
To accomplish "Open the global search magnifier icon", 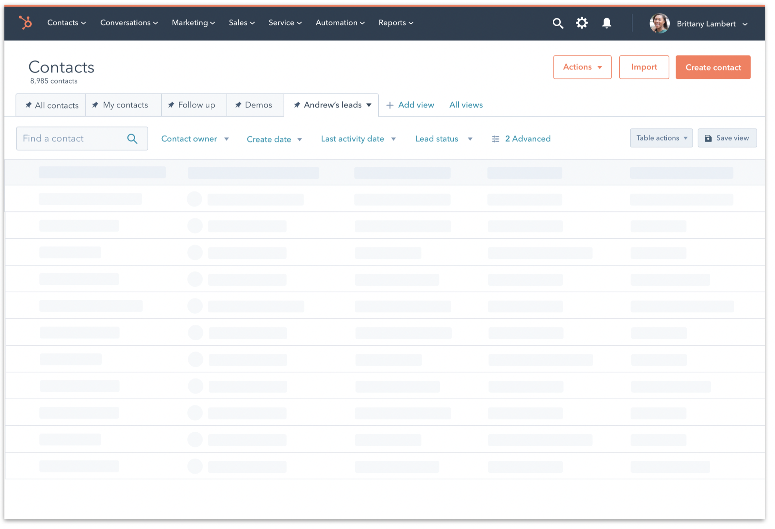I will pyautogui.click(x=557, y=23).
